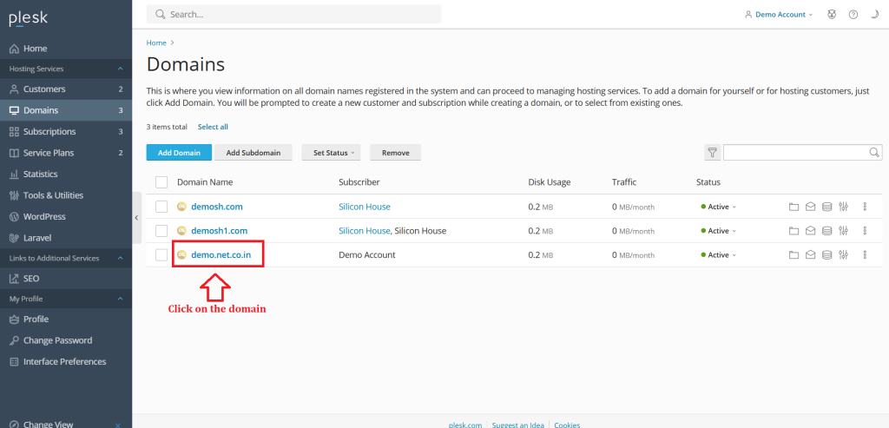Screen dimensions: 889x428
Task: Tick the checkbox for demosh1.com
Action: coord(161,231)
